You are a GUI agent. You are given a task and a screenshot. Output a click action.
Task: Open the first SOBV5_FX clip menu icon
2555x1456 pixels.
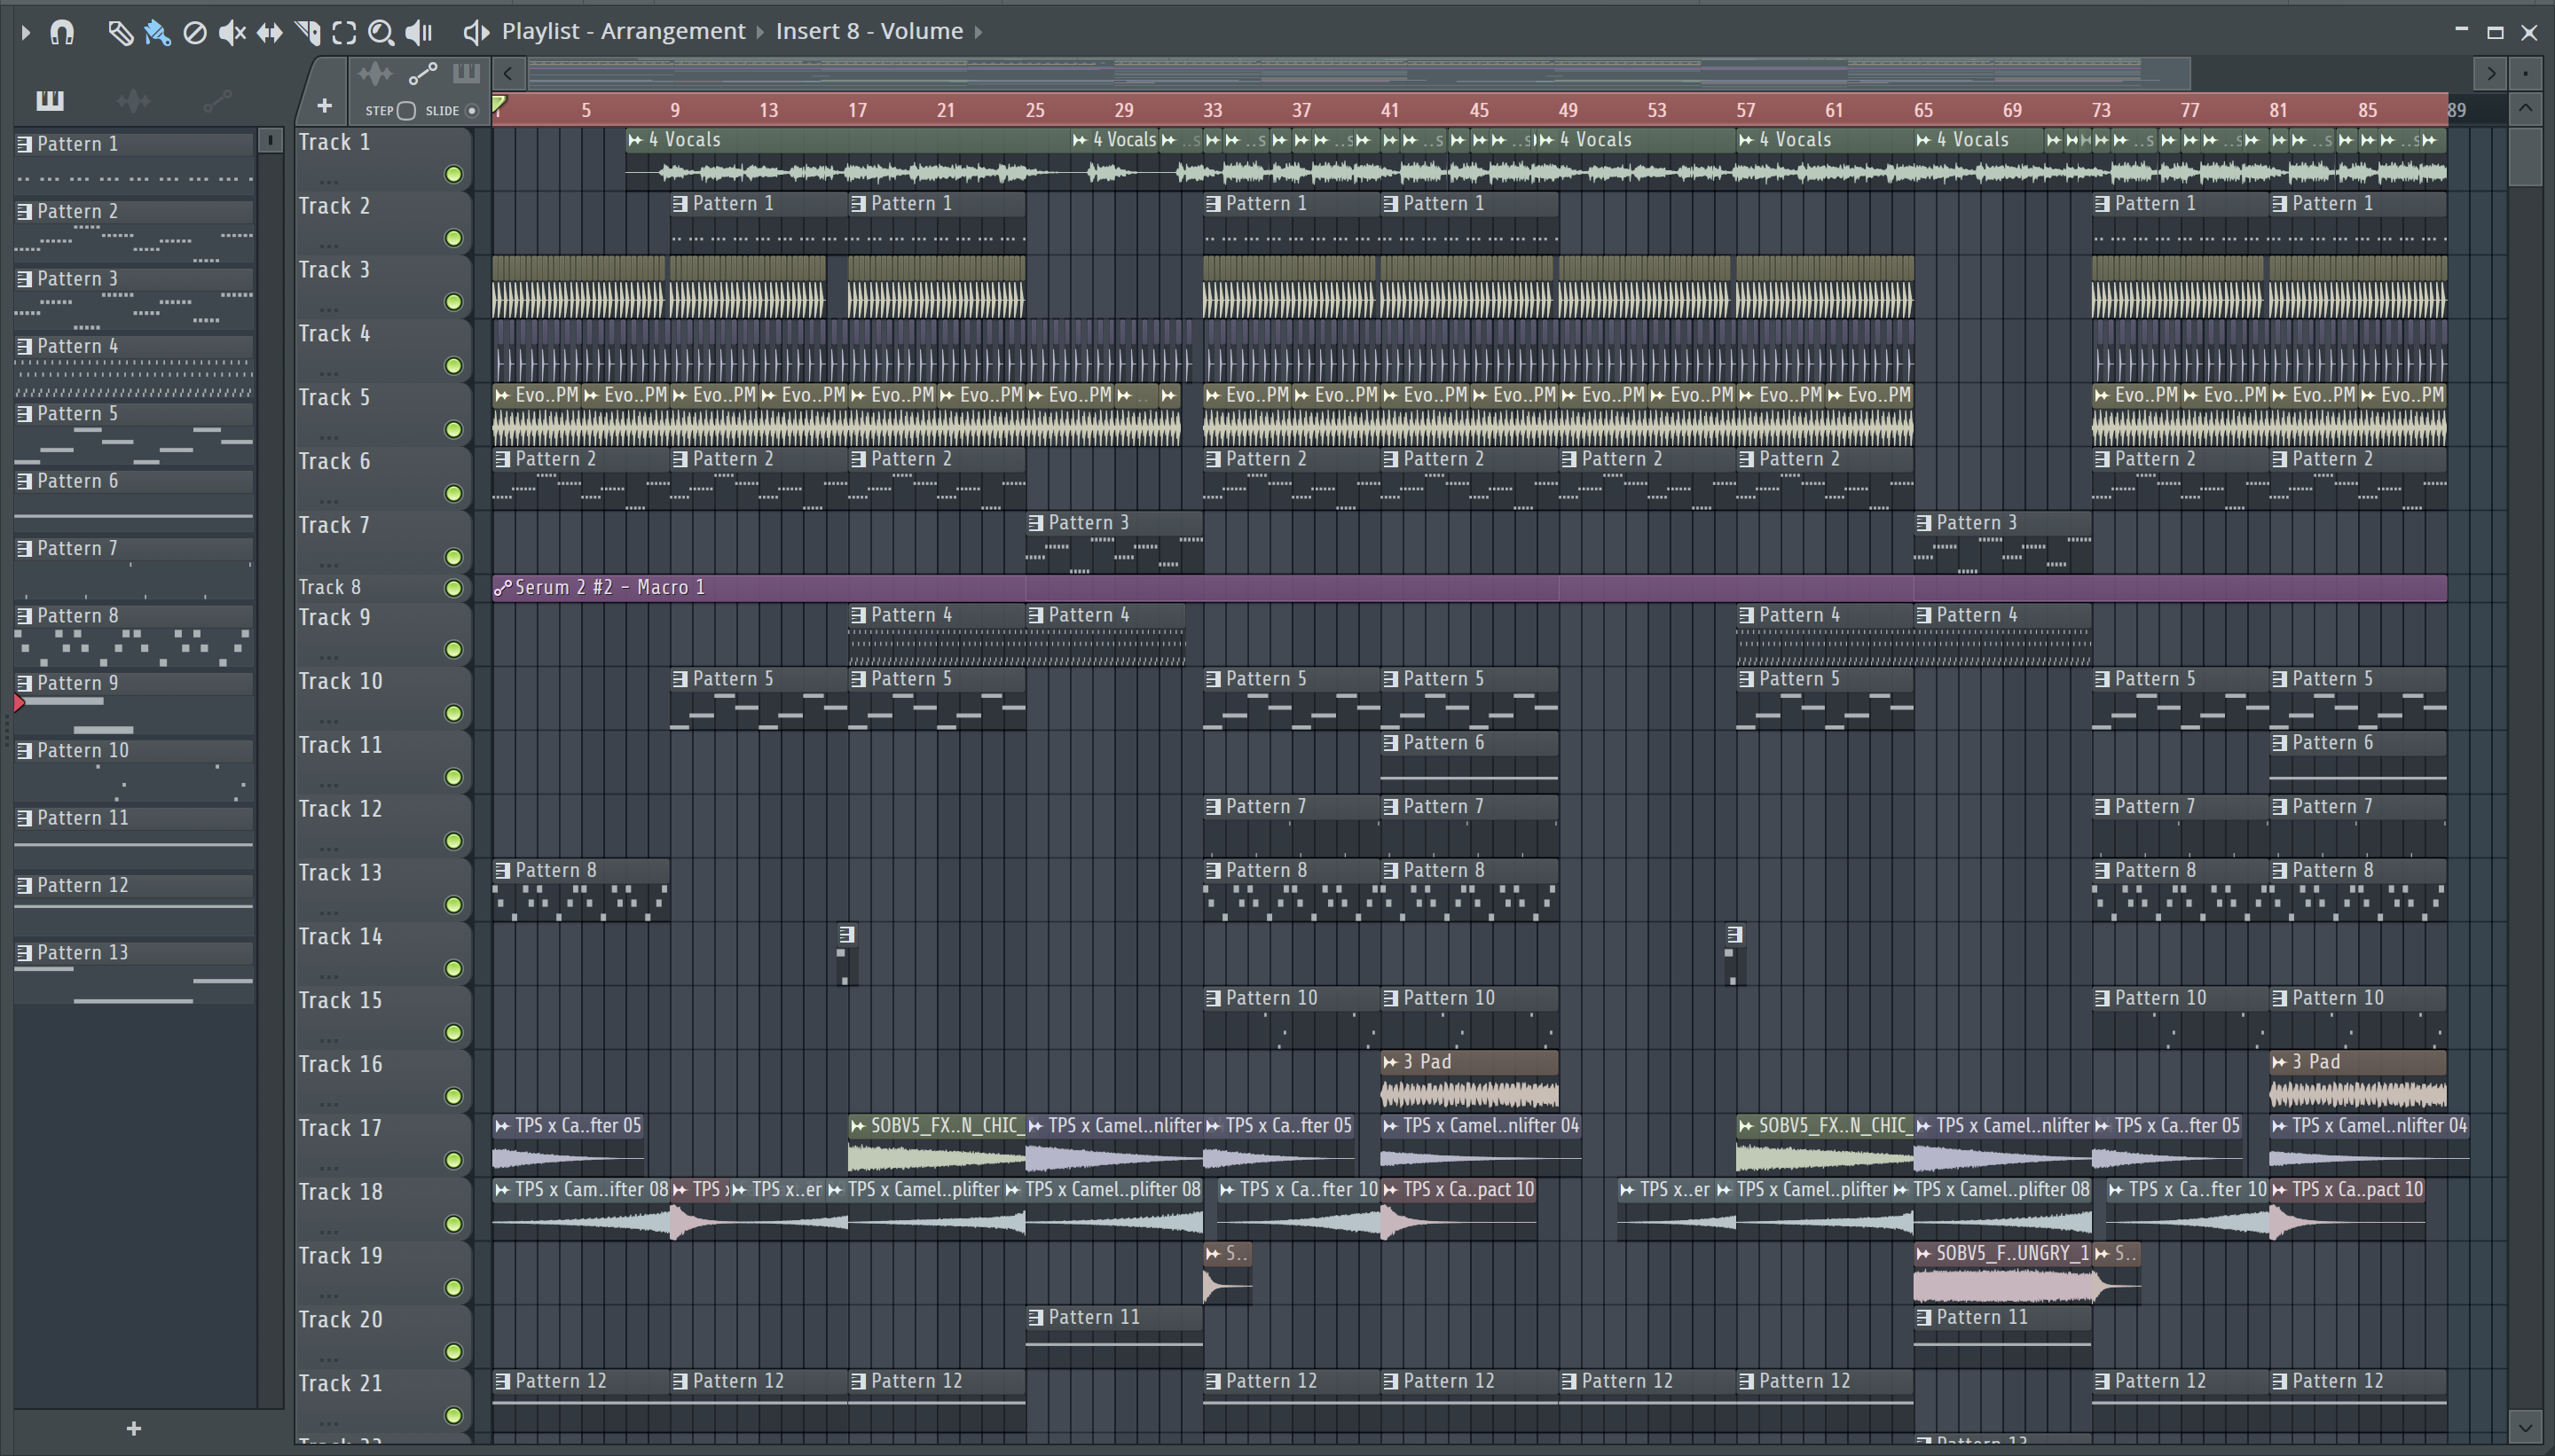click(x=859, y=1126)
